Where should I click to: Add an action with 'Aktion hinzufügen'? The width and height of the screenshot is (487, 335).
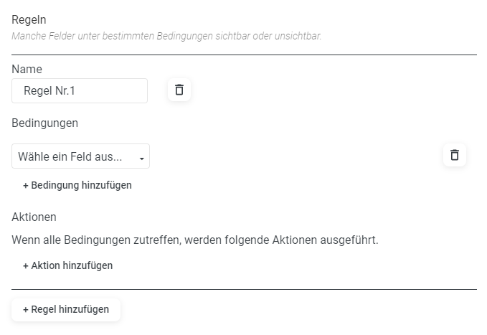pos(67,265)
